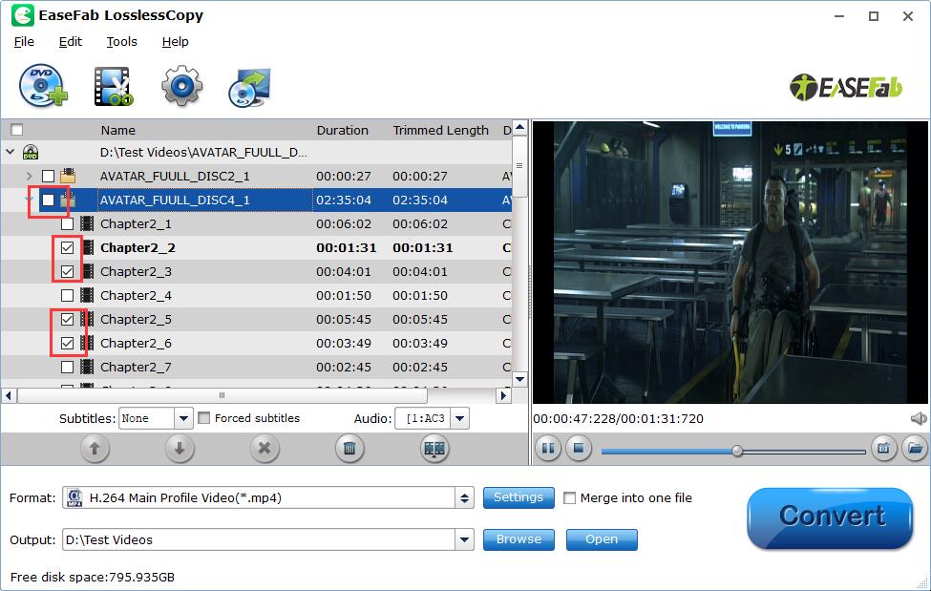Click the EaseFab app icon in title bar
This screenshot has height=591, width=931.
pyautogui.click(x=23, y=15)
